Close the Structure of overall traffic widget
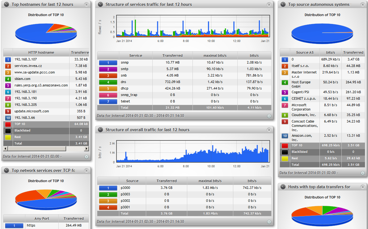This screenshot has width=368, height=229. coord(269,130)
